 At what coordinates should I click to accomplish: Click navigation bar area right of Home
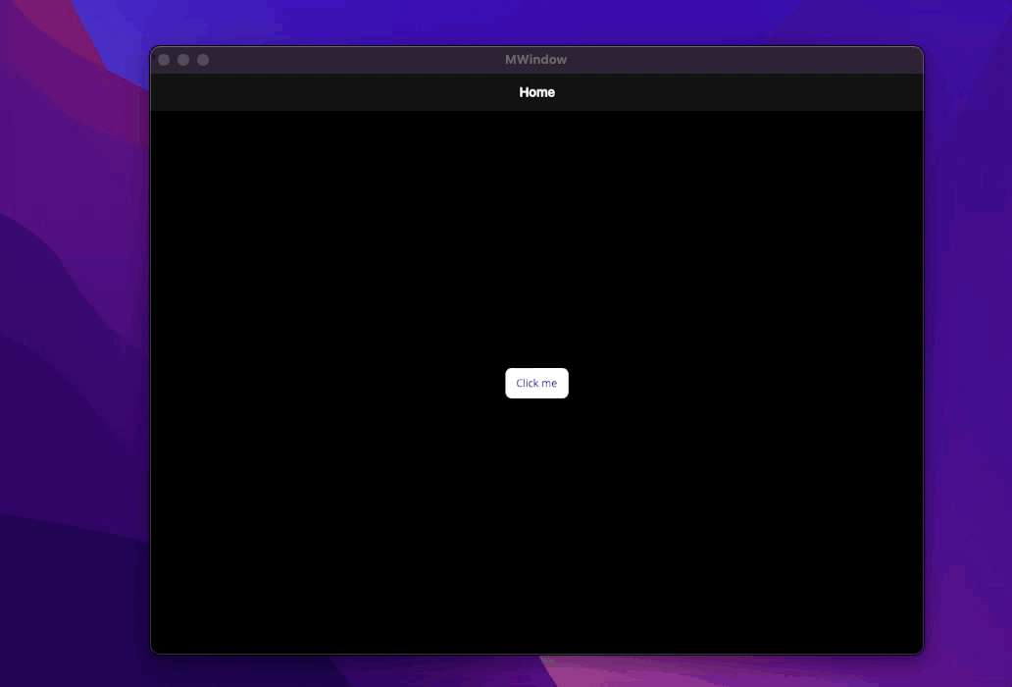pyautogui.click(x=735, y=92)
